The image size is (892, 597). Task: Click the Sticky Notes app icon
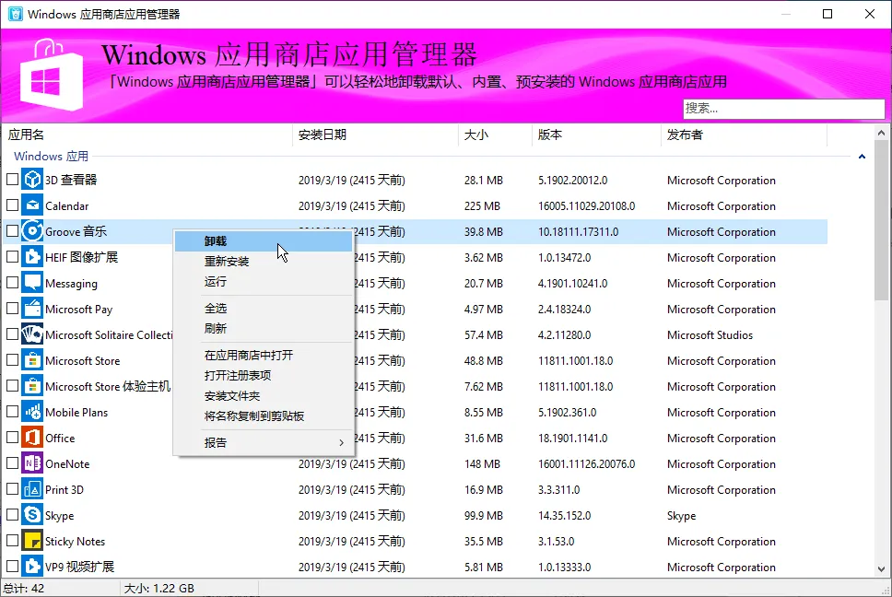point(32,541)
